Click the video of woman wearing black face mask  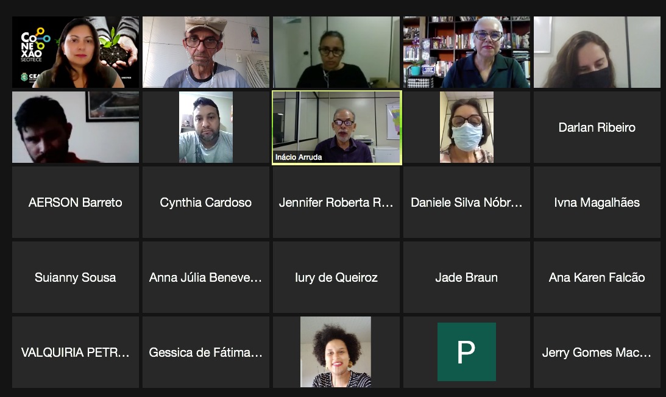click(x=597, y=52)
